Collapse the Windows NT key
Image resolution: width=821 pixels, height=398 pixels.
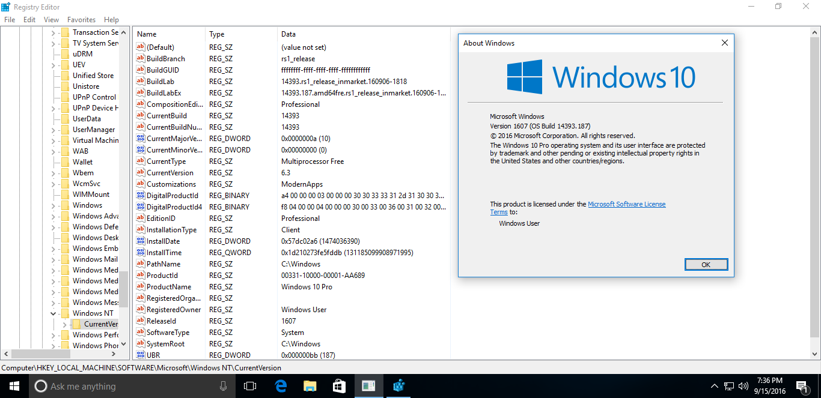point(53,313)
